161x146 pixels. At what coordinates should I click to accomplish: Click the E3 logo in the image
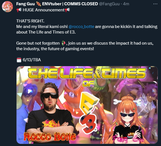pyautogui.click(x=89, y=113)
